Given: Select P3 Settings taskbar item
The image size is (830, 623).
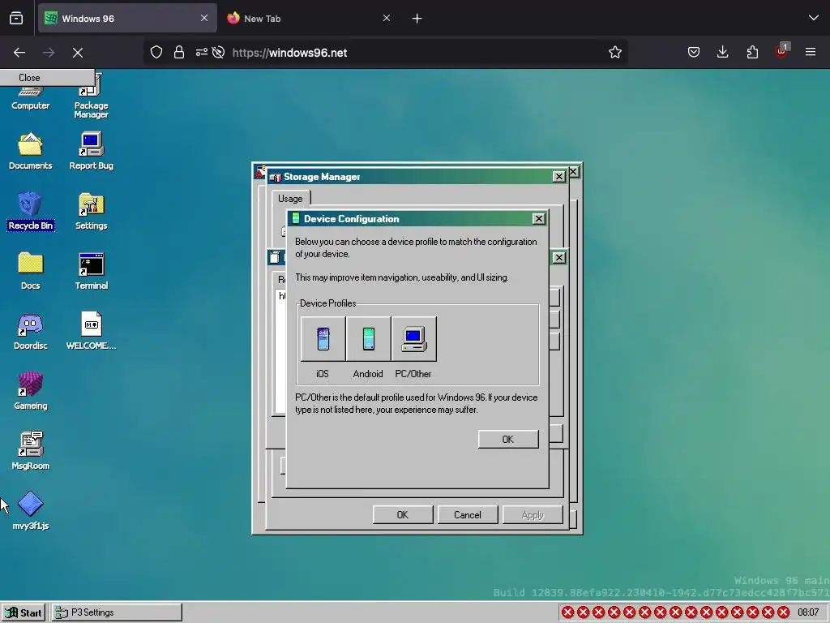Looking at the screenshot, I should point(117,612).
